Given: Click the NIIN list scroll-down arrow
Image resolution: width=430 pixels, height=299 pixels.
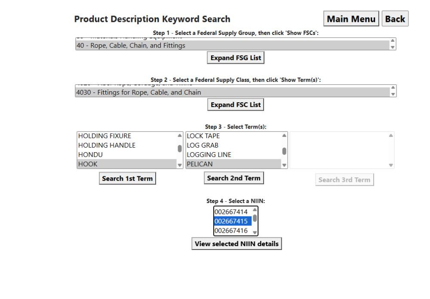Looking at the screenshot, I should pyautogui.click(x=255, y=233).
